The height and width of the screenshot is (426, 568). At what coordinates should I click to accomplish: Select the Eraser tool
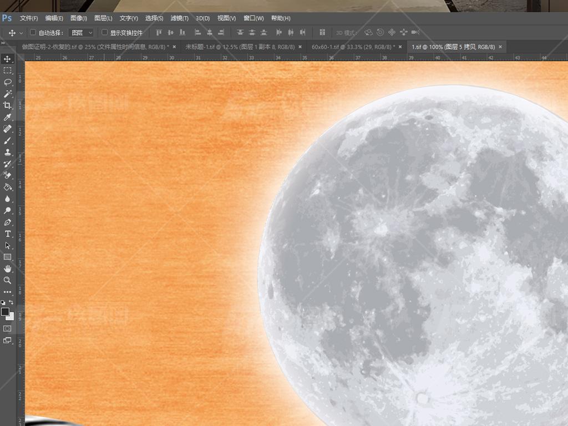[7, 175]
